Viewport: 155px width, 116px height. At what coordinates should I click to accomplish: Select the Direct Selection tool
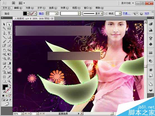pos(9,24)
